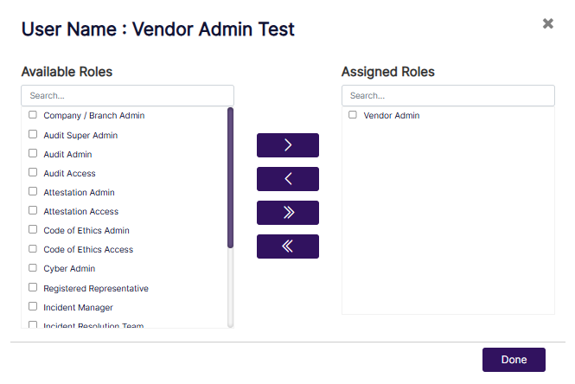The image size is (575, 384).
Task: Click the Attestation Admin label
Action: (80, 193)
